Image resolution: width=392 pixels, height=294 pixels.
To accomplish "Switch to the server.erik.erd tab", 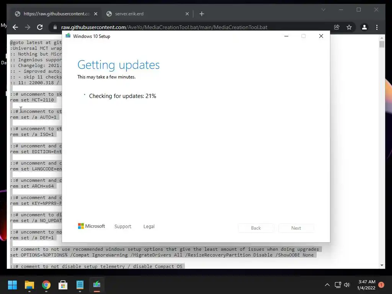I will 147,14.
